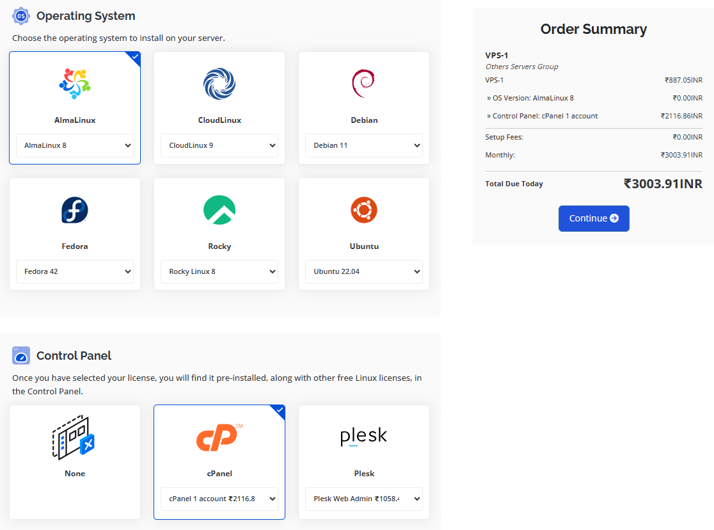The image size is (714, 530).
Task: Click the AlmaLinux logo icon
Action: point(75,83)
